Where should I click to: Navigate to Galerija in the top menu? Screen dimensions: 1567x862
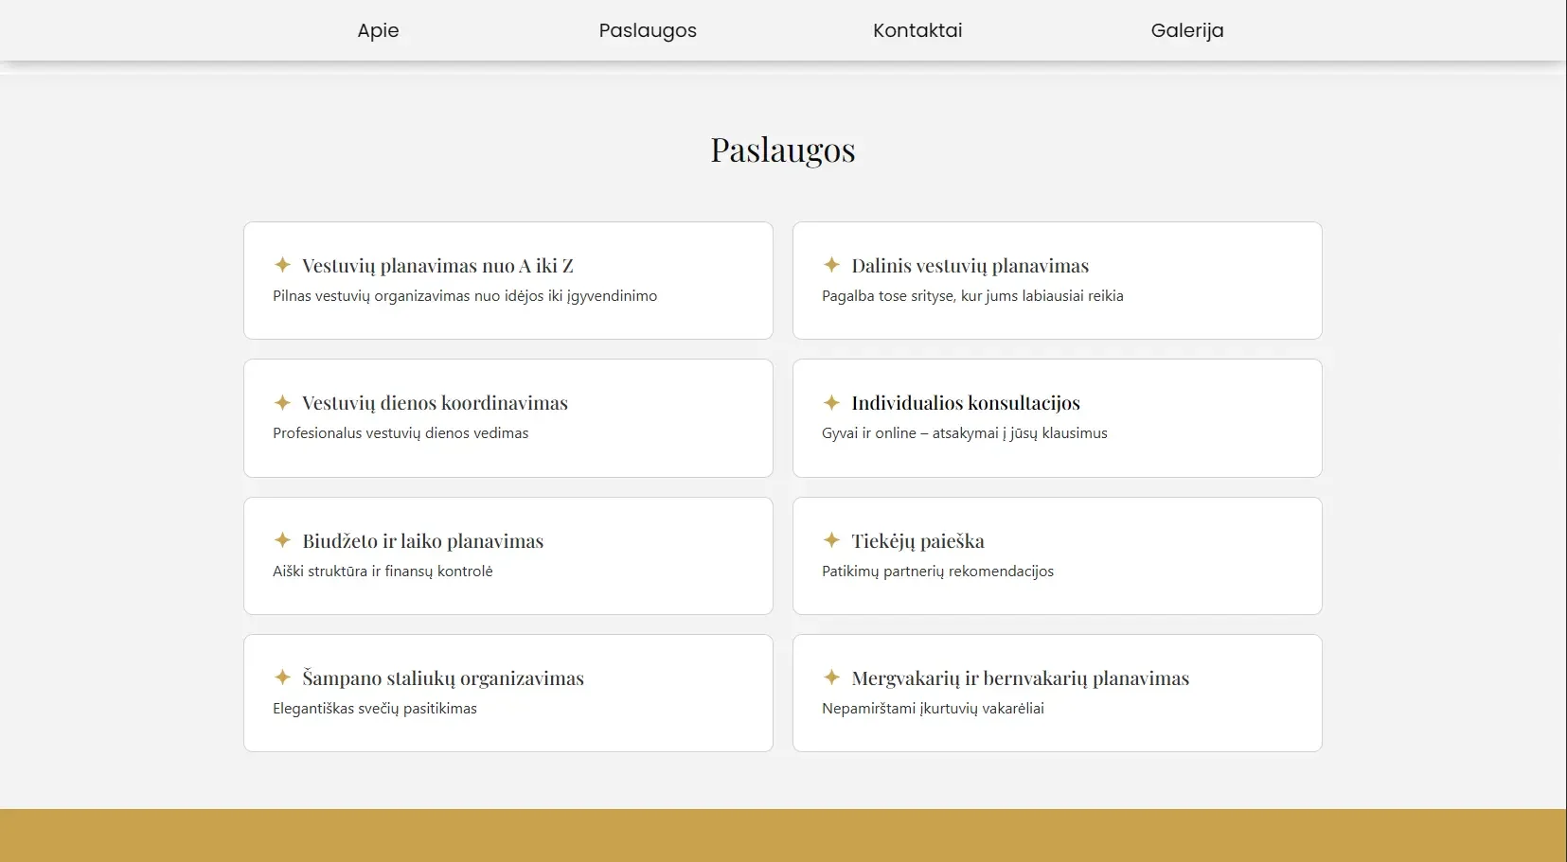pyautogui.click(x=1187, y=30)
